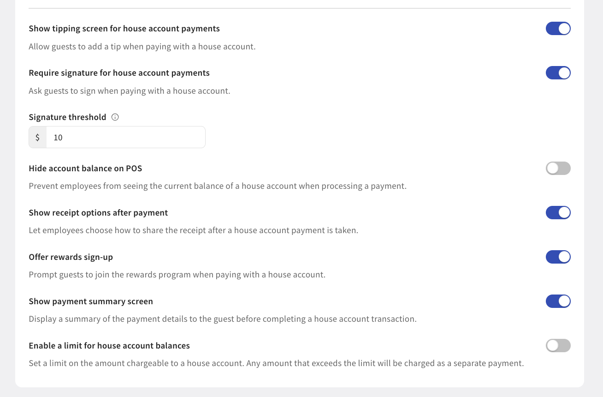Focus the Signature threshold amount field
Screen dimensions: 603x397
(x=125, y=137)
